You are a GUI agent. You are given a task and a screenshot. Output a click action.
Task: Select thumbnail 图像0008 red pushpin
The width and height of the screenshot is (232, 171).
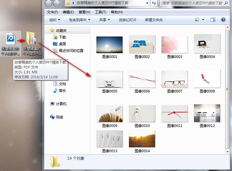coord(207,79)
